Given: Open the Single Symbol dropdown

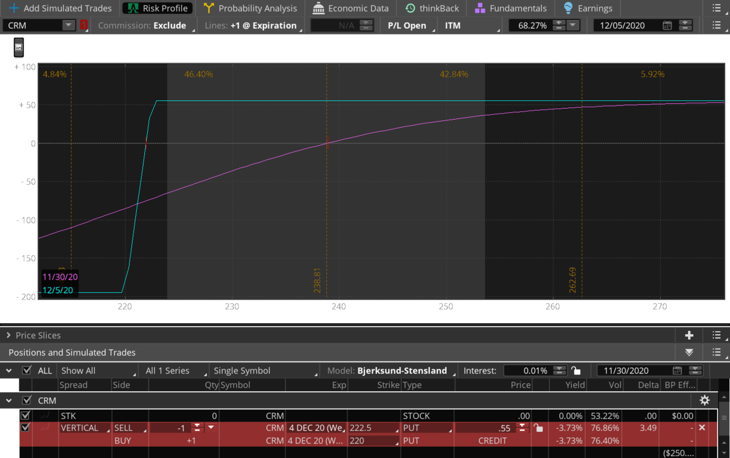Looking at the screenshot, I should point(265,371).
